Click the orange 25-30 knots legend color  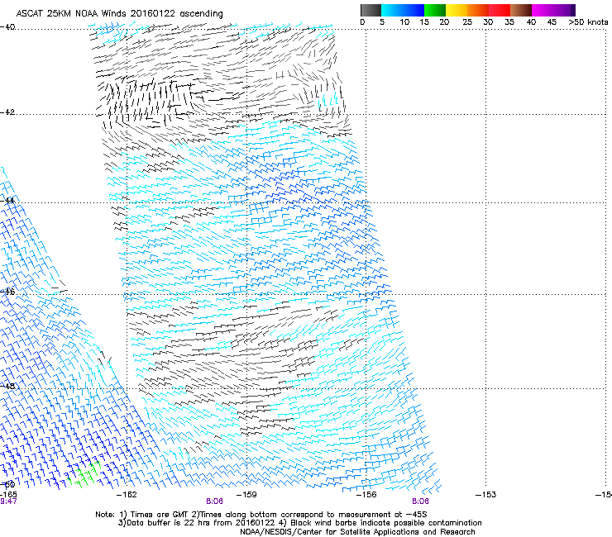tap(478, 10)
